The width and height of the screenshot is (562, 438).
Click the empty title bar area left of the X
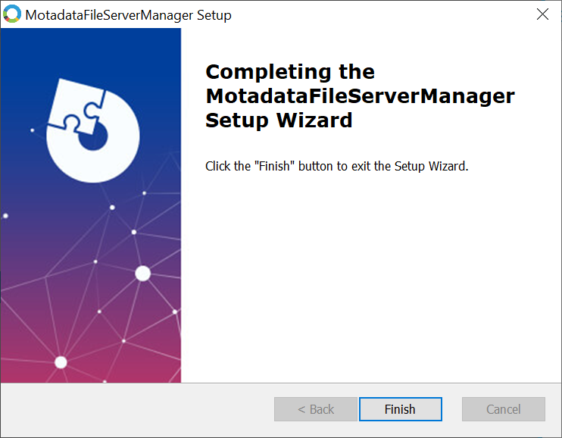379,15
